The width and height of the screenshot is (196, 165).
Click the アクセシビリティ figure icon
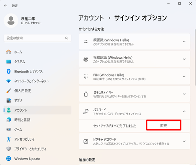pos(9,139)
